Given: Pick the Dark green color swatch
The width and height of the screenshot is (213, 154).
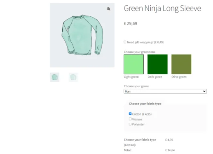Looking at the screenshot, I should pos(157,64).
